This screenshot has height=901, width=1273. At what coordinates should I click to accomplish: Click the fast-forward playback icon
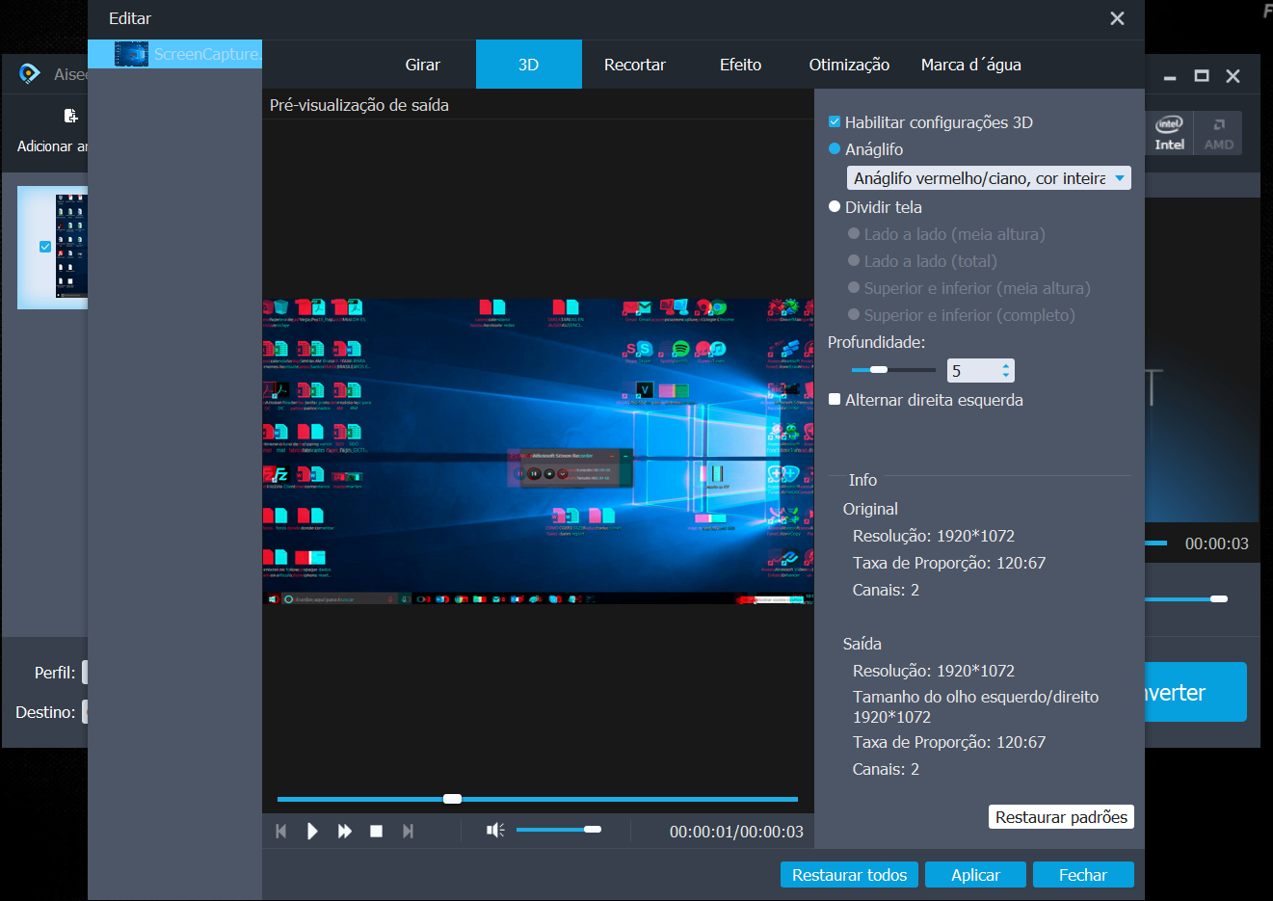(x=344, y=831)
